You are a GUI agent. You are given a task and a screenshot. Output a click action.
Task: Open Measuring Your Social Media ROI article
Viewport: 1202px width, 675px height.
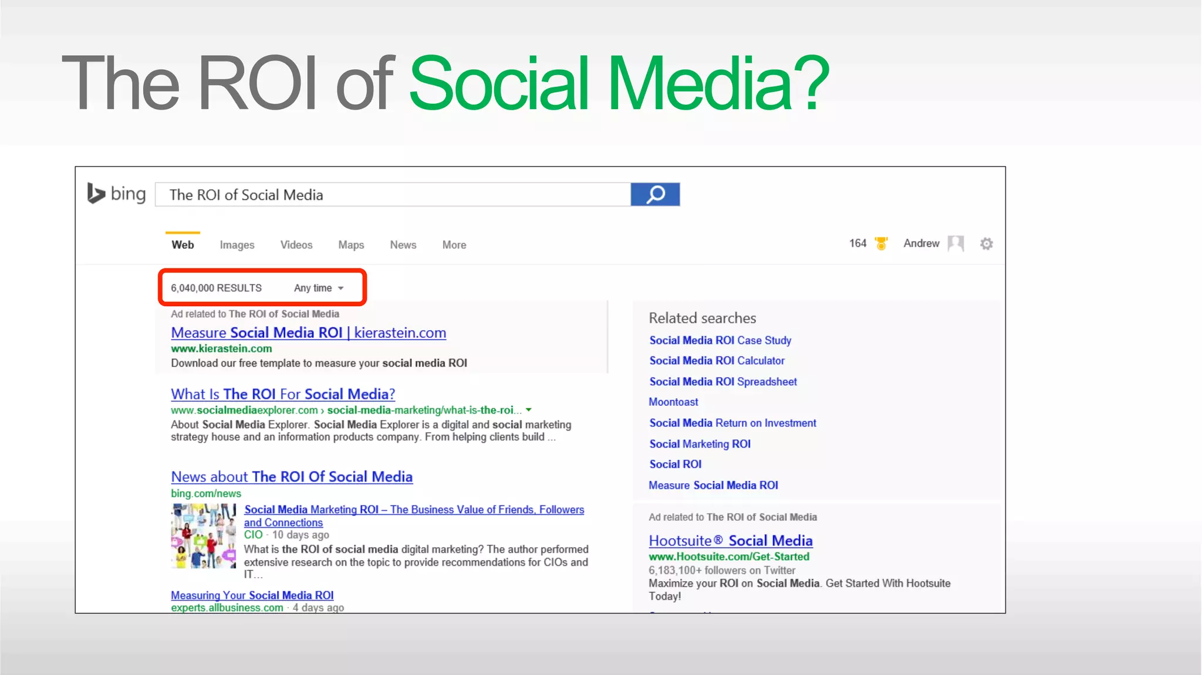point(252,595)
